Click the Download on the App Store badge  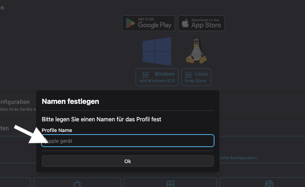tap(201, 23)
